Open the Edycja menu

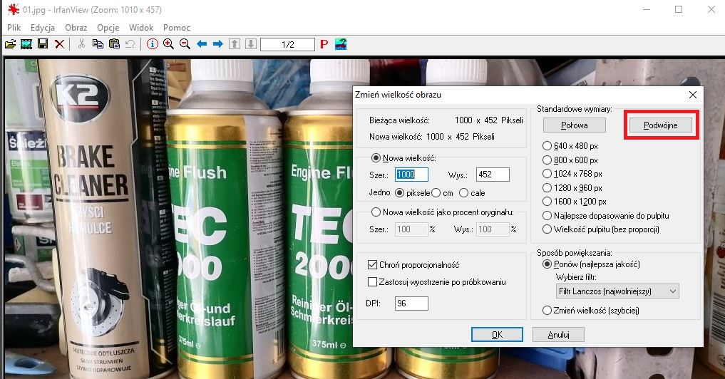click(43, 28)
